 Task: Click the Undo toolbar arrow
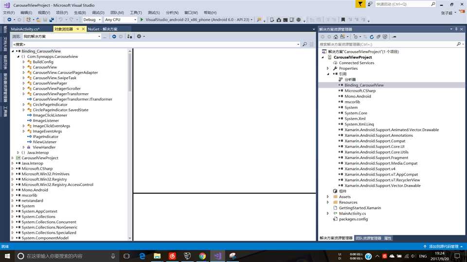point(60,19)
